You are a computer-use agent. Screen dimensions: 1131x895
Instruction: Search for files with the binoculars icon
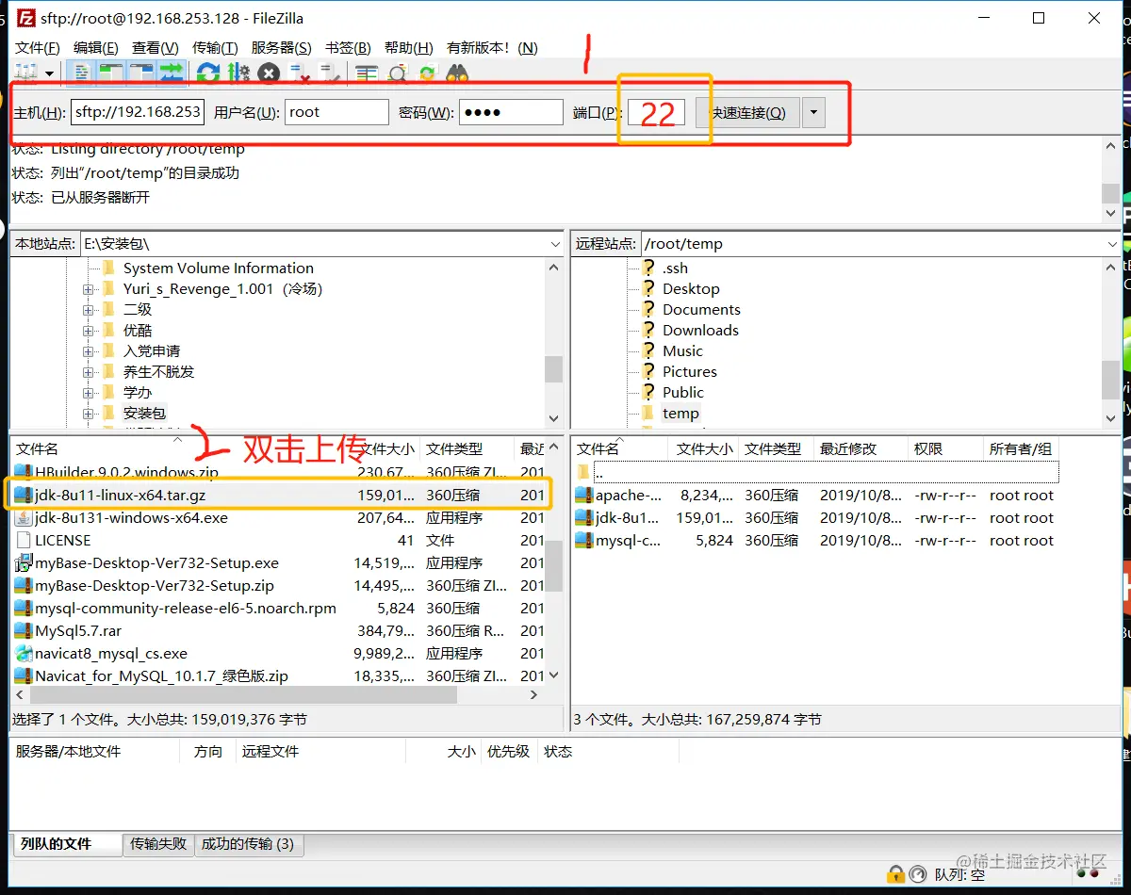457,73
